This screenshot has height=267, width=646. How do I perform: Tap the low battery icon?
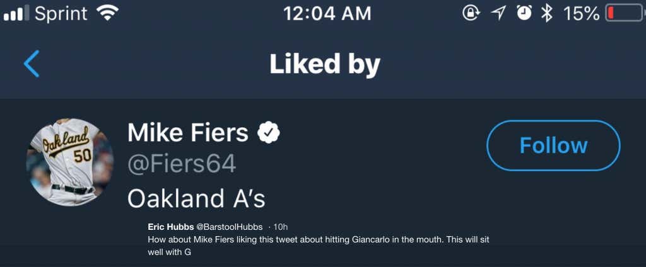click(x=623, y=13)
